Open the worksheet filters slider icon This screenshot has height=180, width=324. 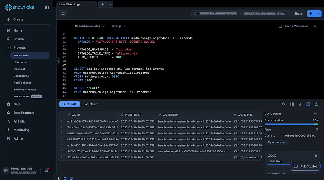pos(64,13)
